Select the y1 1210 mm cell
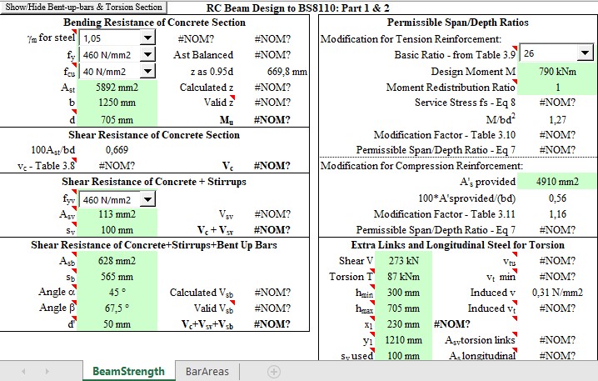598x381 pixels. (403, 340)
